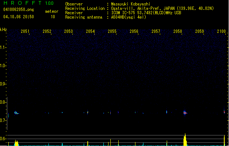Screen dimensions: 229x146
Task: Click the 2052 time axis marker
Action: click(x=47, y=31)
